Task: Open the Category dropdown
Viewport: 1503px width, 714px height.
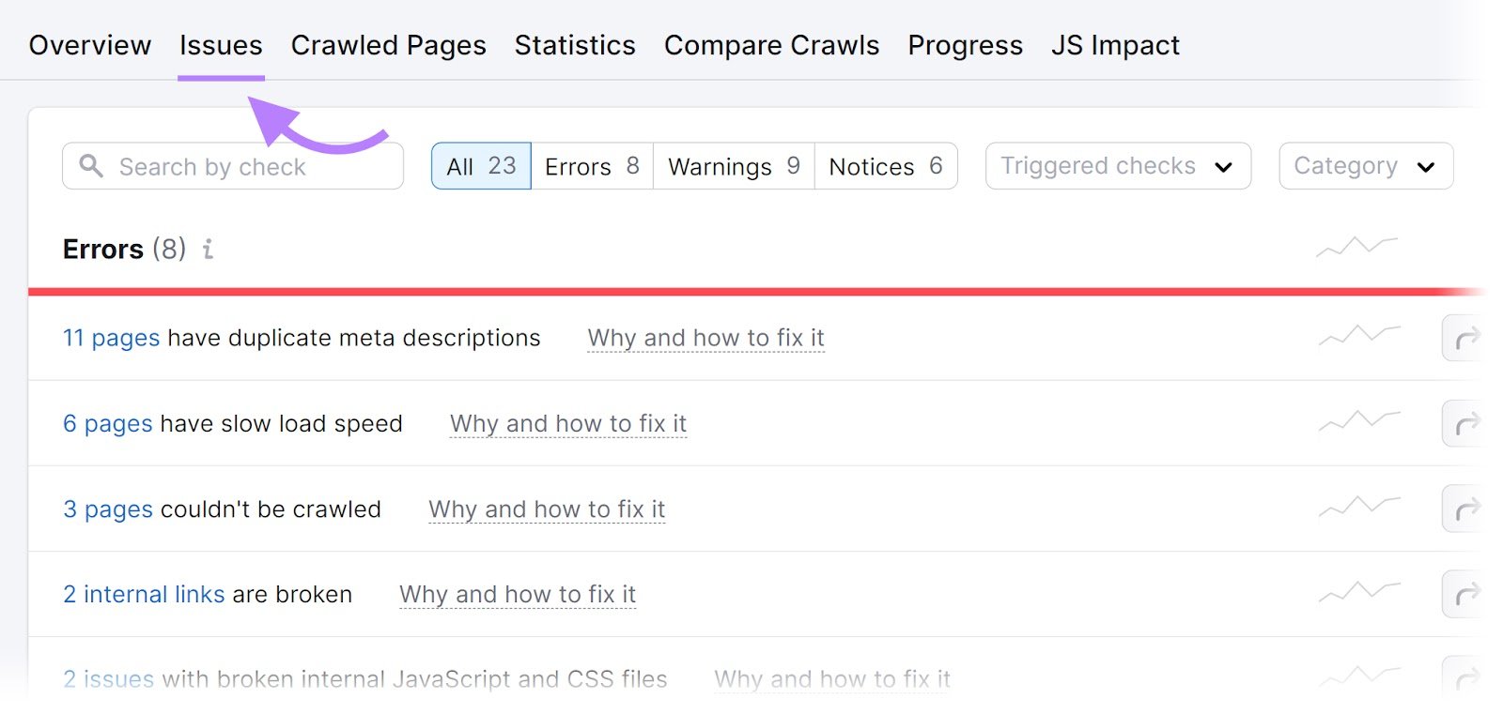Action: point(1365,166)
